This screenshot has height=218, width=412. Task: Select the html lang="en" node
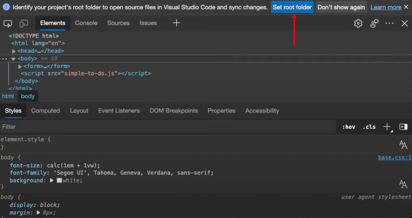[x=38, y=43]
